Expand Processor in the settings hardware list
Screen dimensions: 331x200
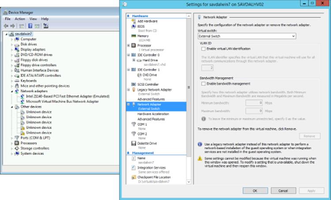(128, 45)
